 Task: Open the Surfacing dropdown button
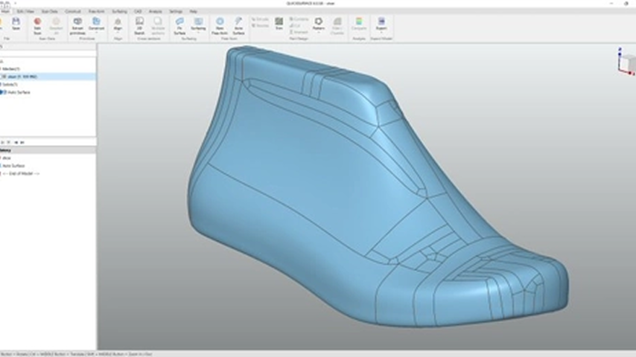[x=199, y=31]
